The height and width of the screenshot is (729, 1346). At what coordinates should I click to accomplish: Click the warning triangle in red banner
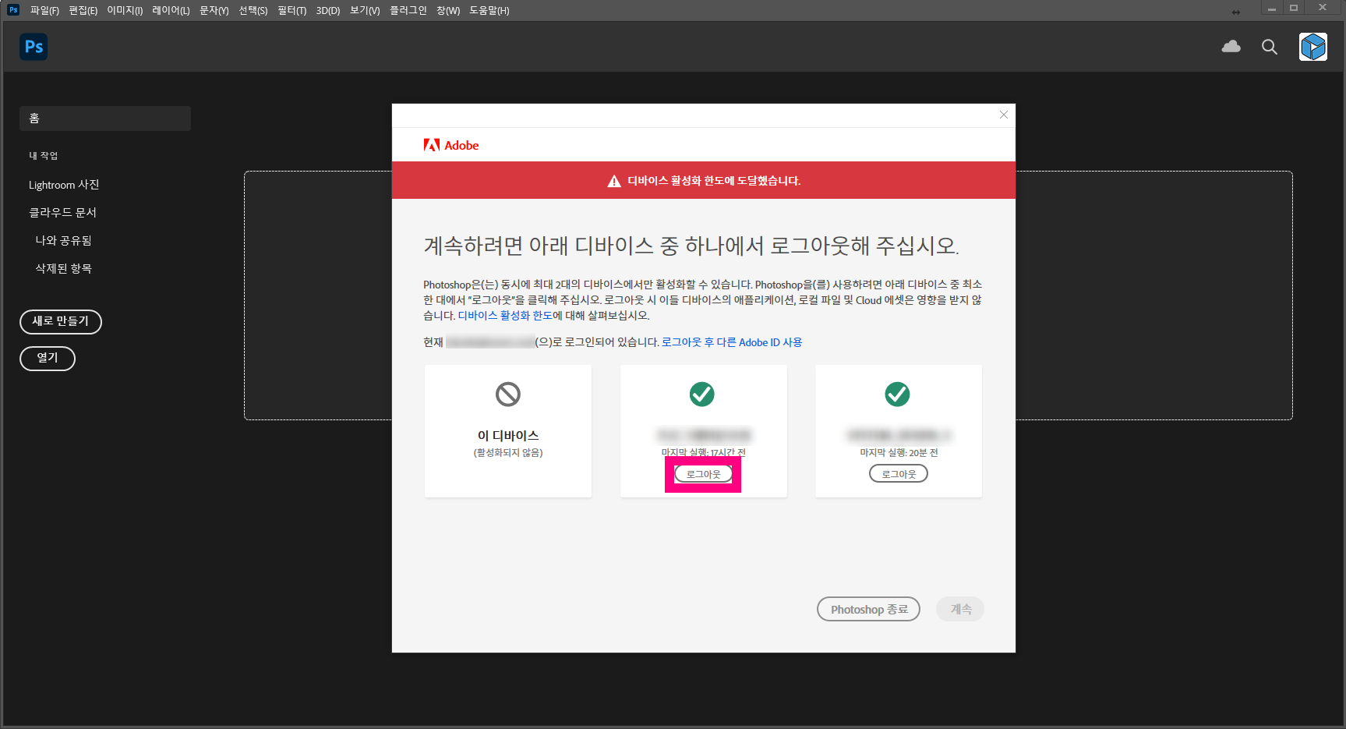point(614,181)
